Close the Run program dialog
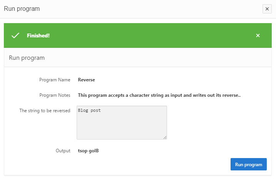This screenshot has width=276, height=192. tap(267, 9)
